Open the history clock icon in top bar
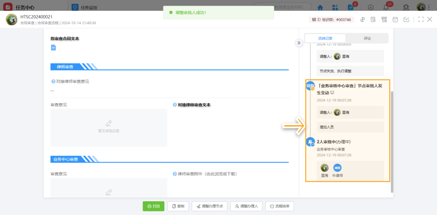Viewport: 437px width, 215px height. click(x=370, y=7)
